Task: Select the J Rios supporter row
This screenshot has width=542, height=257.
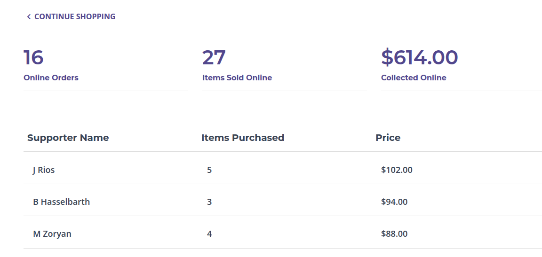Action: pos(44,170)
